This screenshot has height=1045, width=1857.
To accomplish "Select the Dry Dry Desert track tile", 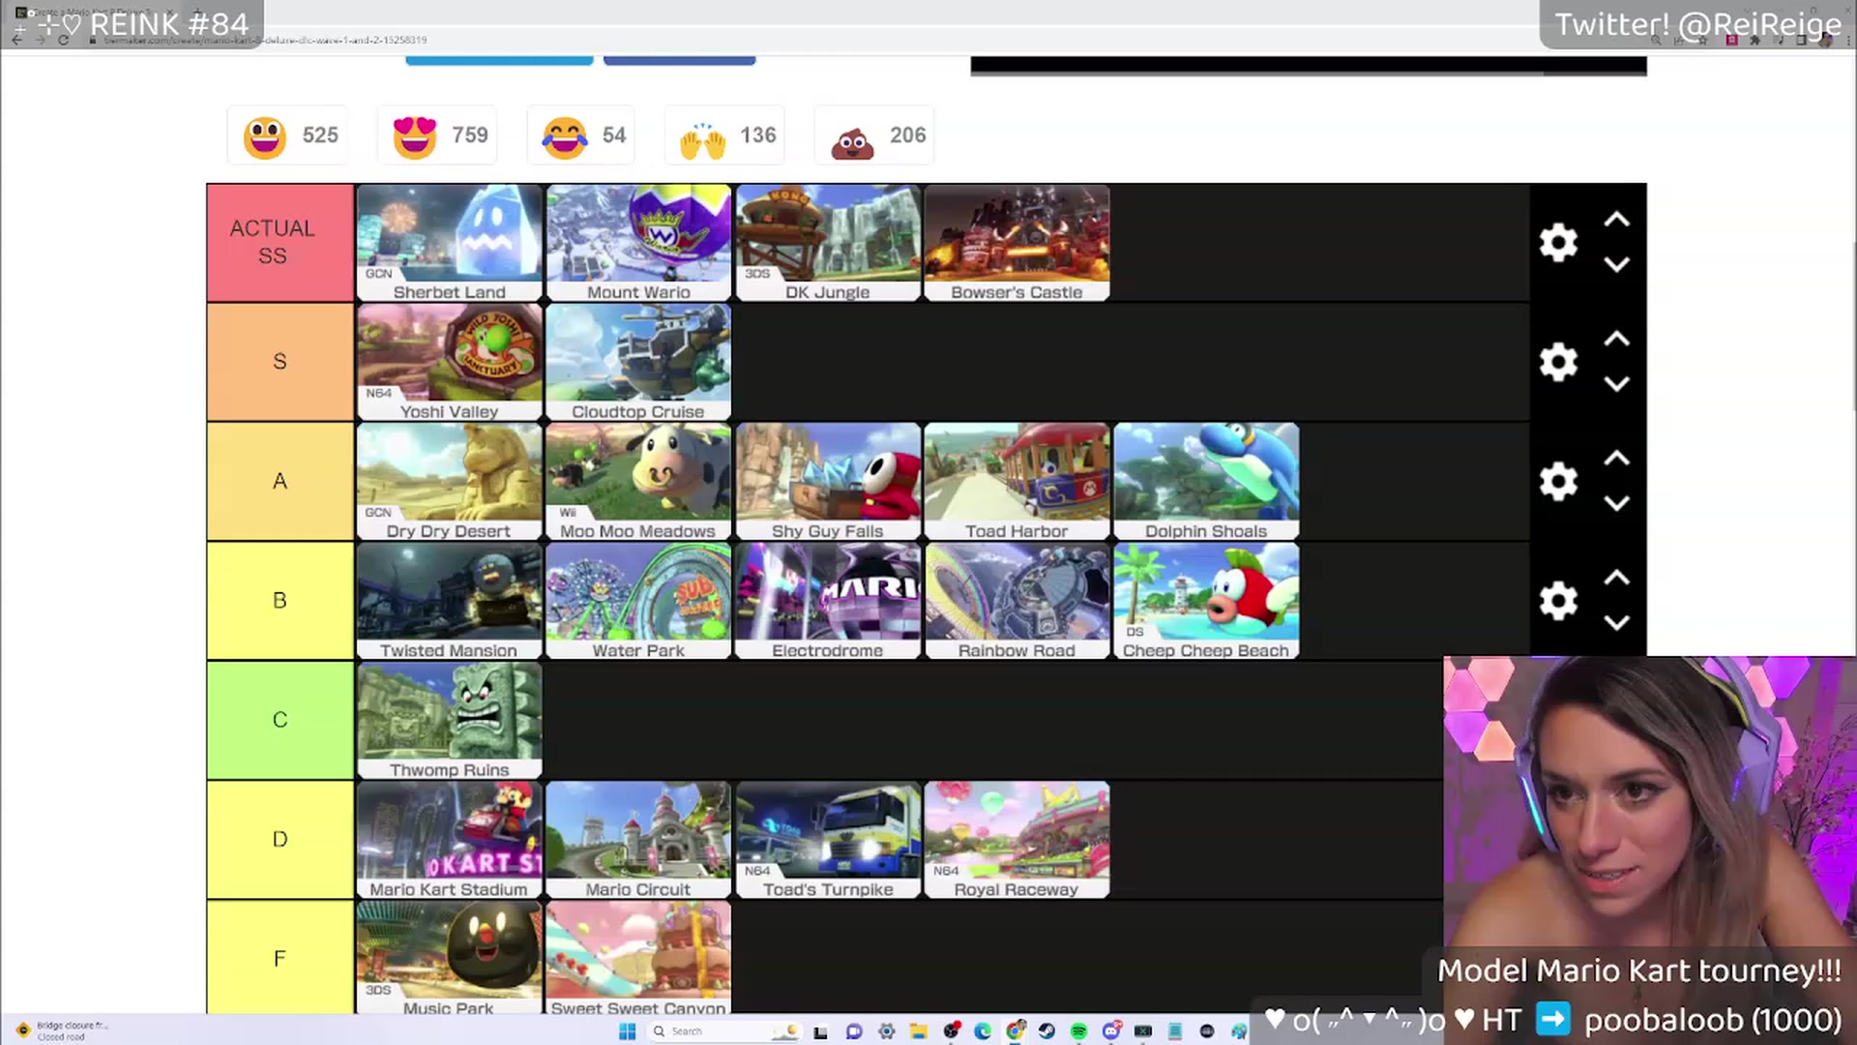I will (x=449, y=481).
